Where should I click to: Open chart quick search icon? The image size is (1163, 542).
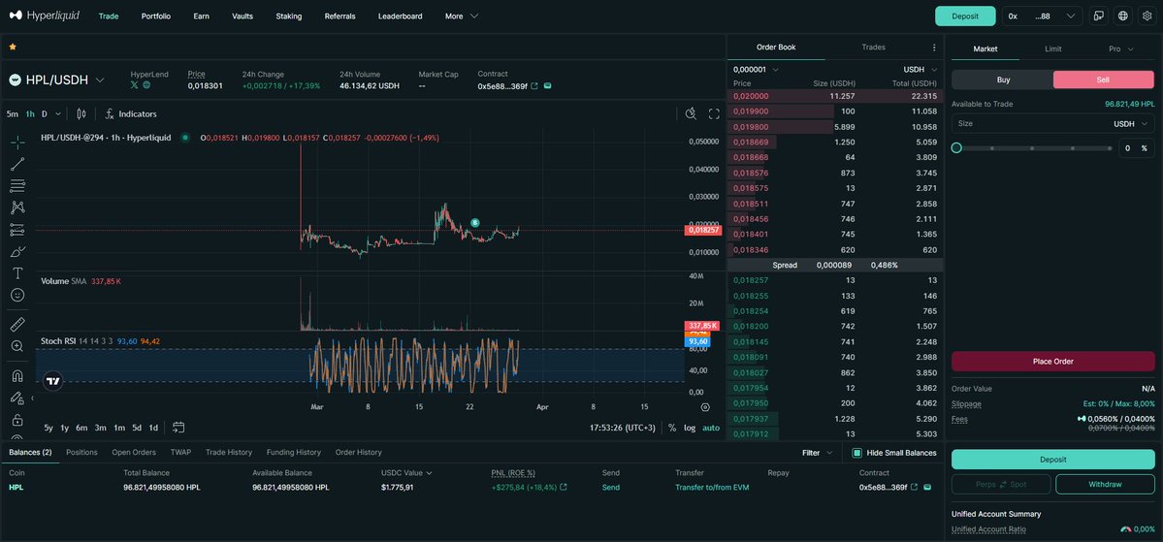[x=691, y=113]
